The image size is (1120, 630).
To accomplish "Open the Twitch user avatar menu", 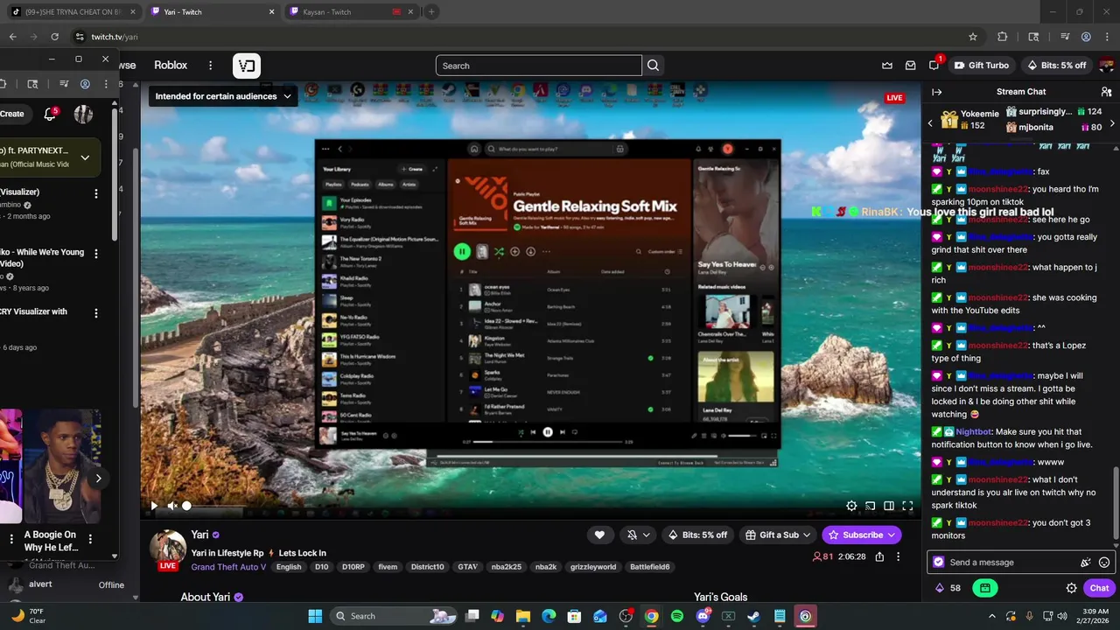I will click(x=1107, y=66).
